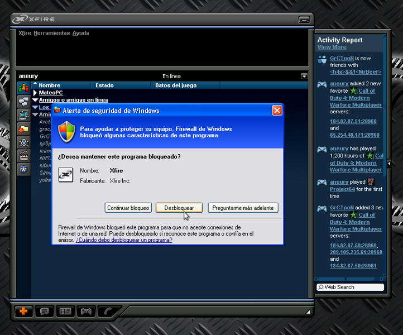Collapse the sidebar panel arrow on right edge
The height and width of the screenshot is (335, 403).
[389, 164]
